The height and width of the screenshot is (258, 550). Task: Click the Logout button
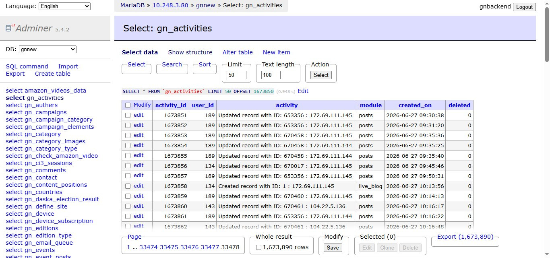[x=524, y=7]
